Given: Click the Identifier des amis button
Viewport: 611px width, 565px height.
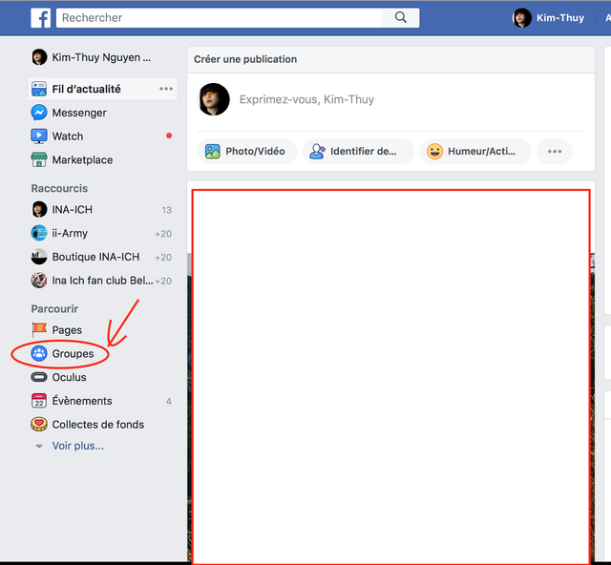Looking at the screenshot, I should (x=358, y=151).
